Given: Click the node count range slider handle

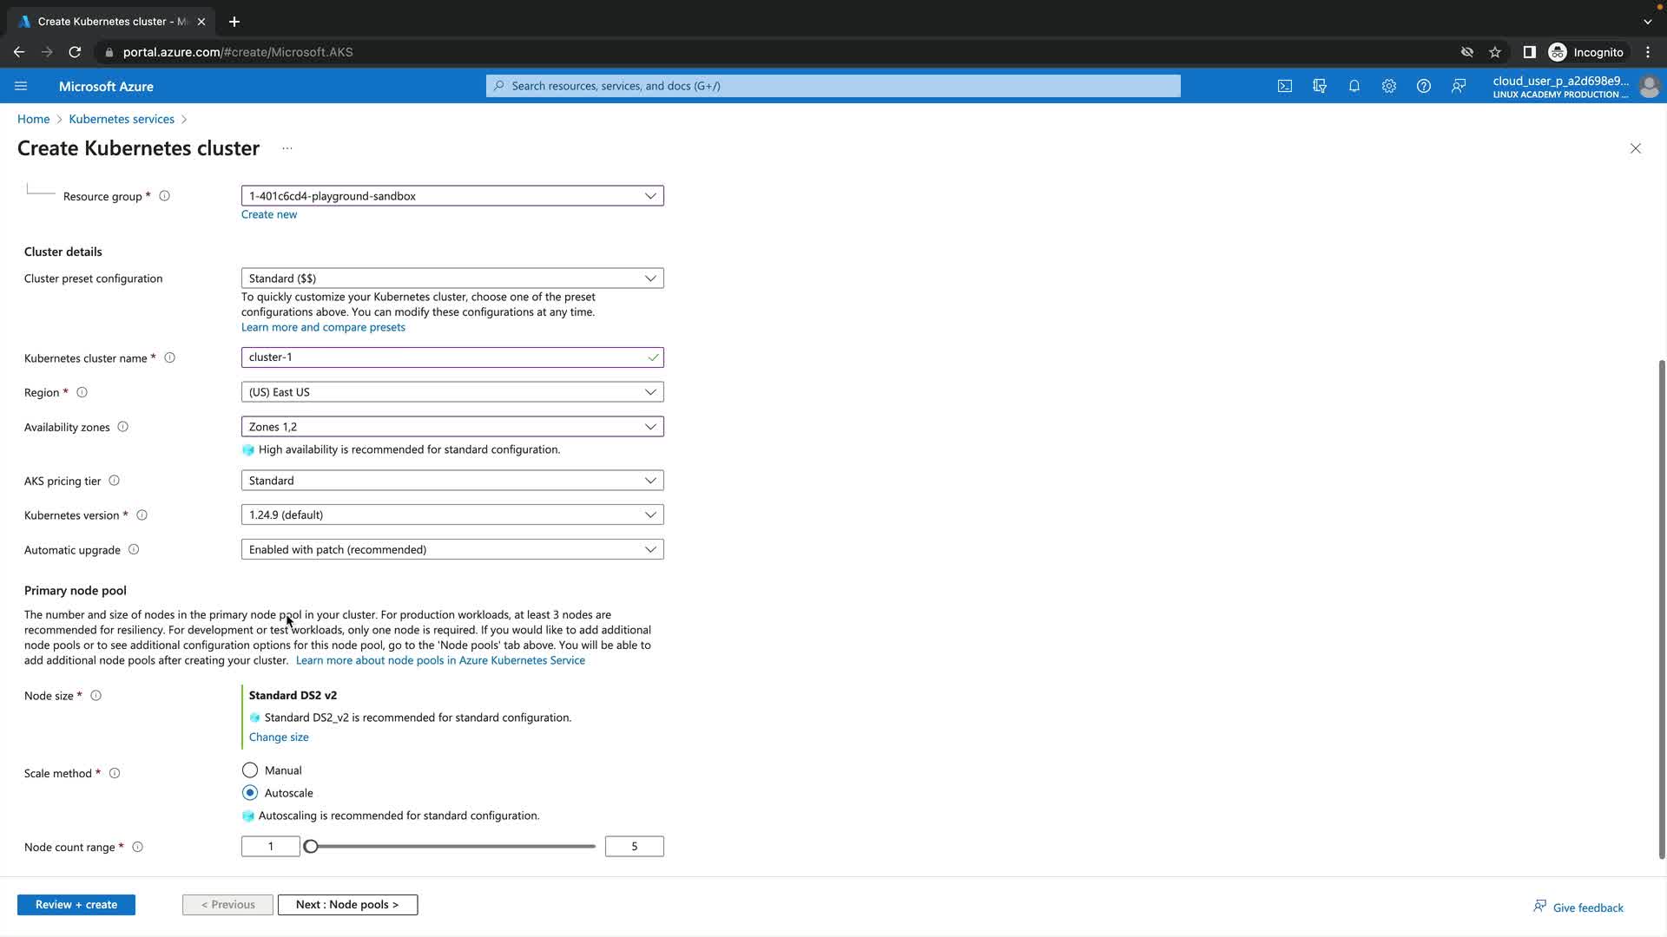Looking at the screenshot, I should (x=311, y=846).
